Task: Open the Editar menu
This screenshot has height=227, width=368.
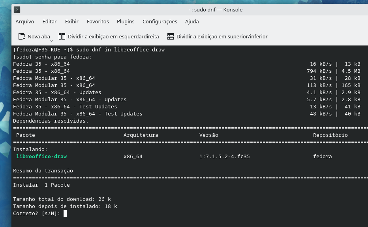Action: pos(49,22)
